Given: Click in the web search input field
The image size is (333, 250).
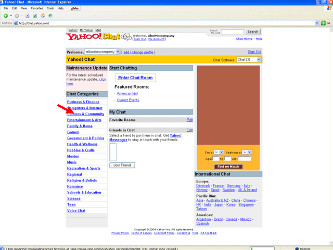Looking at the screenshot, I should (x=233, y=32).
